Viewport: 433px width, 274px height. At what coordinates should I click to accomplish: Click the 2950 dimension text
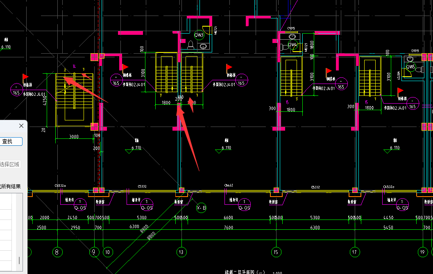coord(75,228)
